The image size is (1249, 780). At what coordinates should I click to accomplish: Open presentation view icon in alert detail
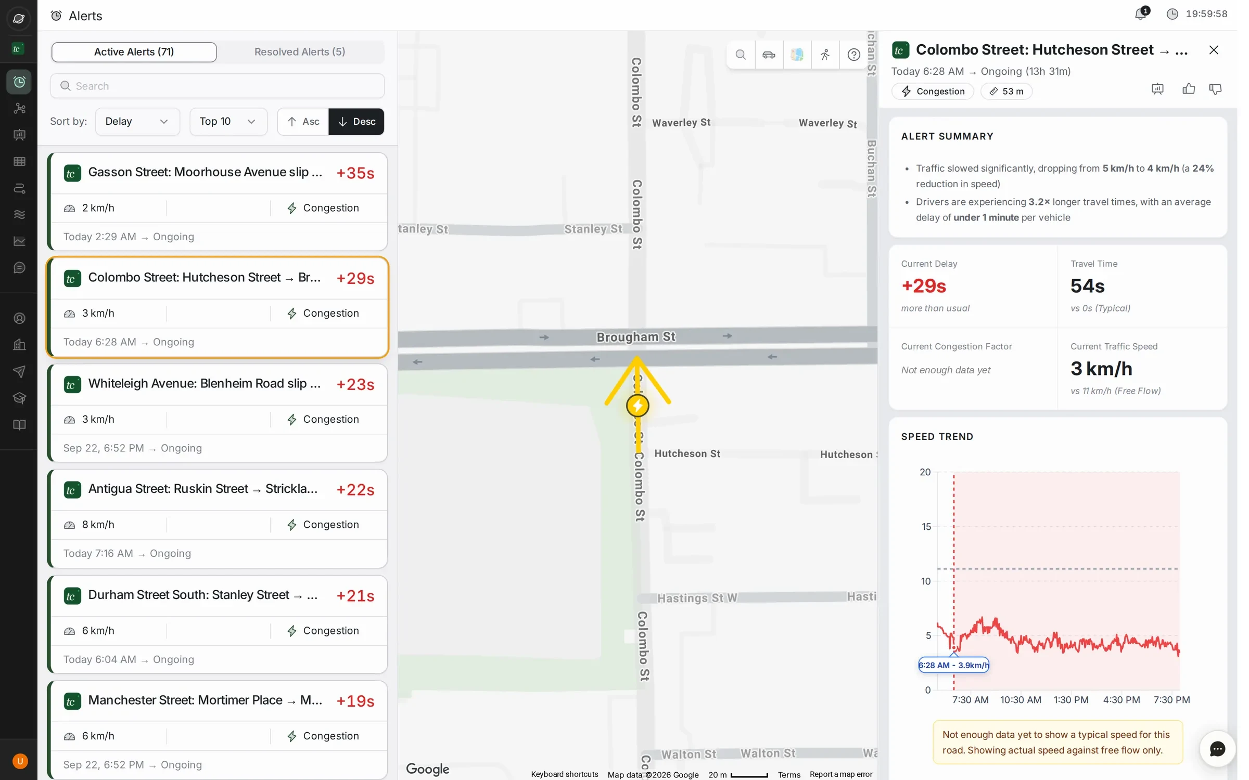(x=1157, y=89)
